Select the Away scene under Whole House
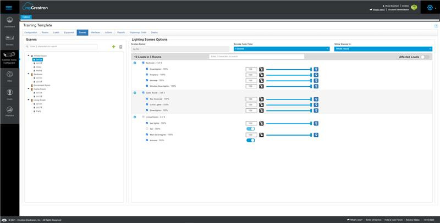The width and height of the screenshot is (440, 223). point(37,67)
